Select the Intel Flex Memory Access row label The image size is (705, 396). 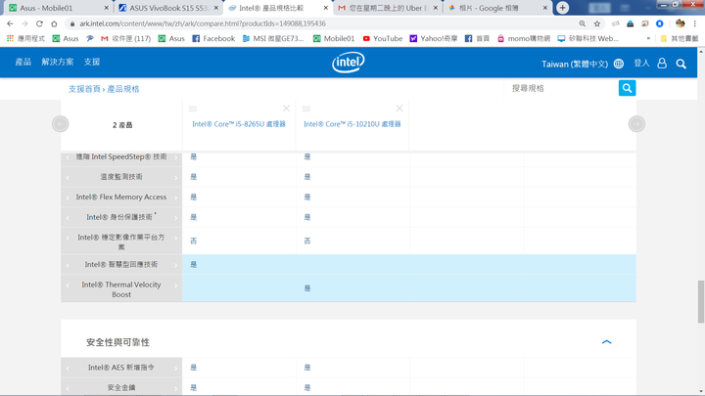click(x=121, y=198)
